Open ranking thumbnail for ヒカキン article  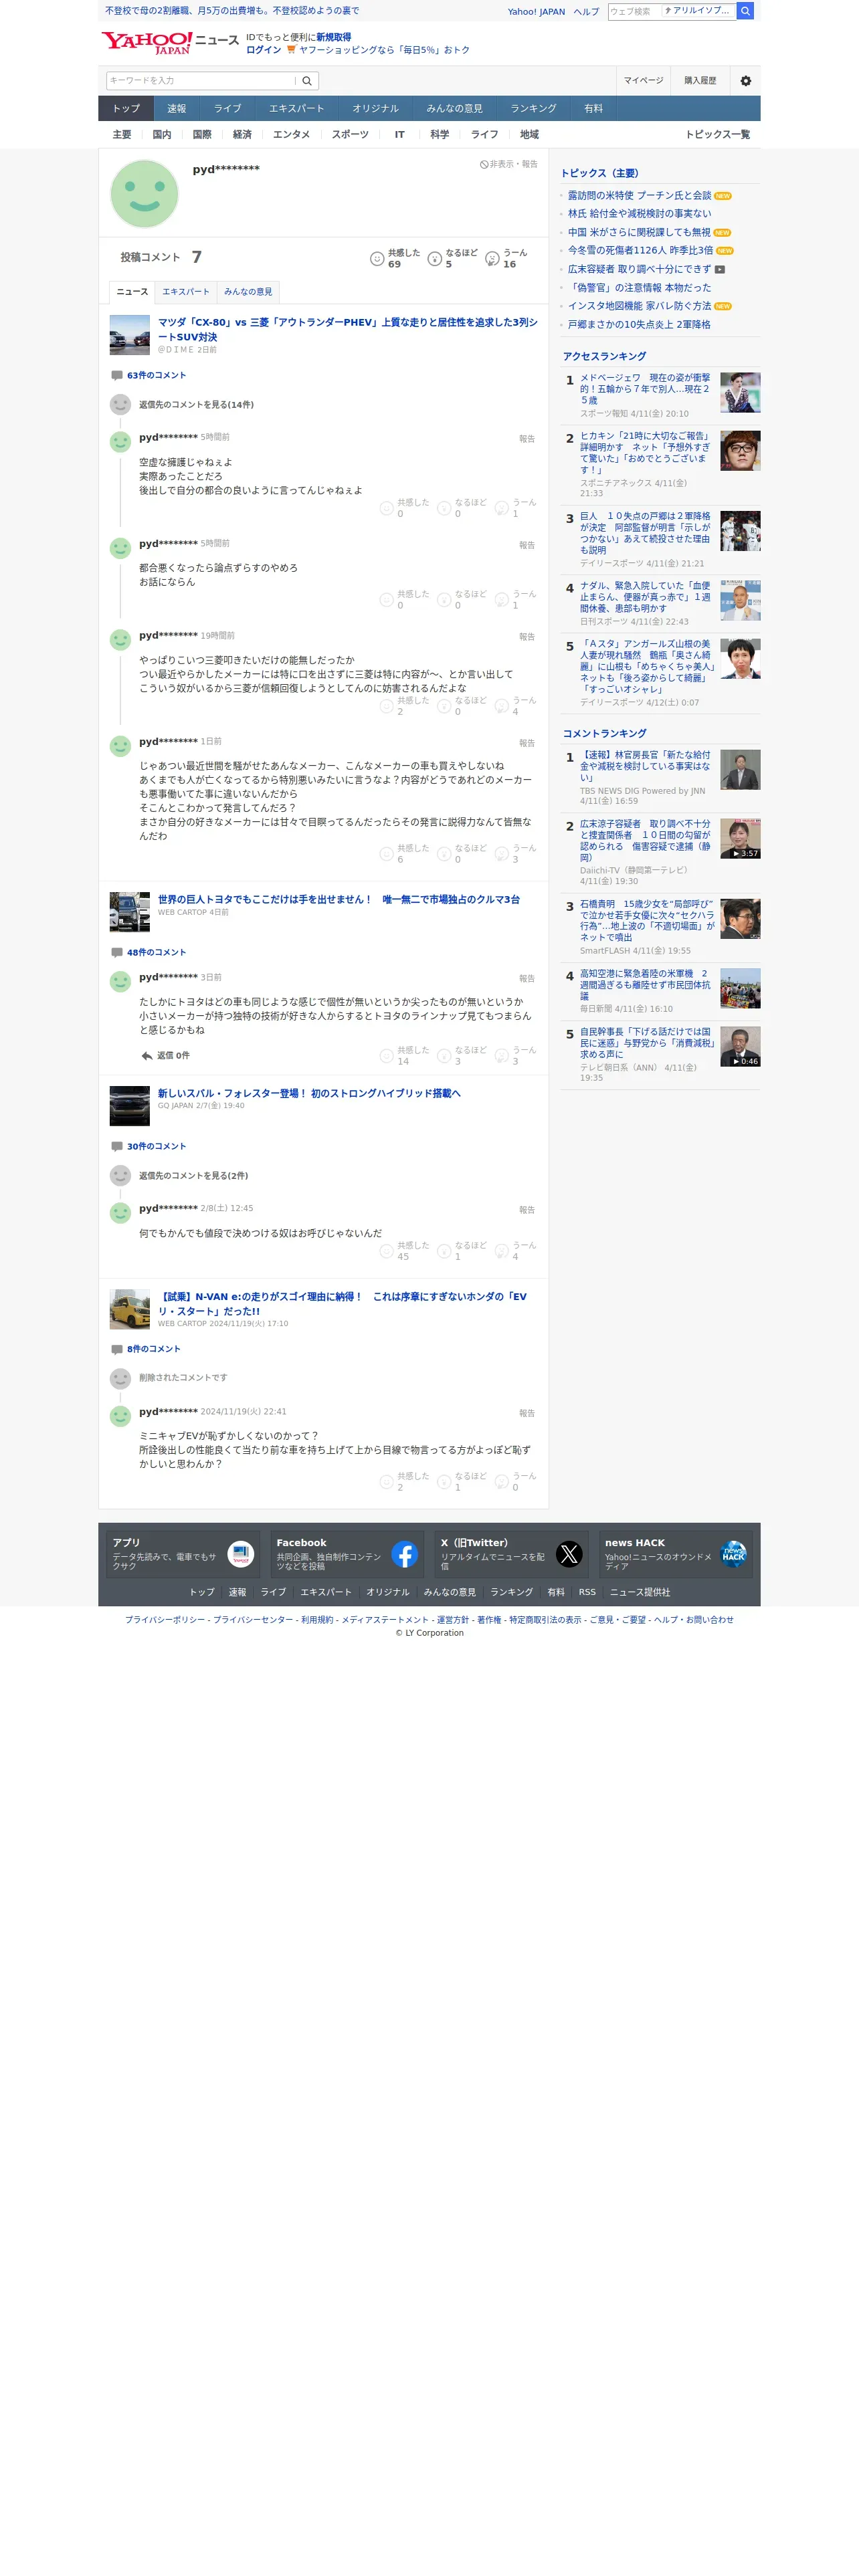pos(740,451)
